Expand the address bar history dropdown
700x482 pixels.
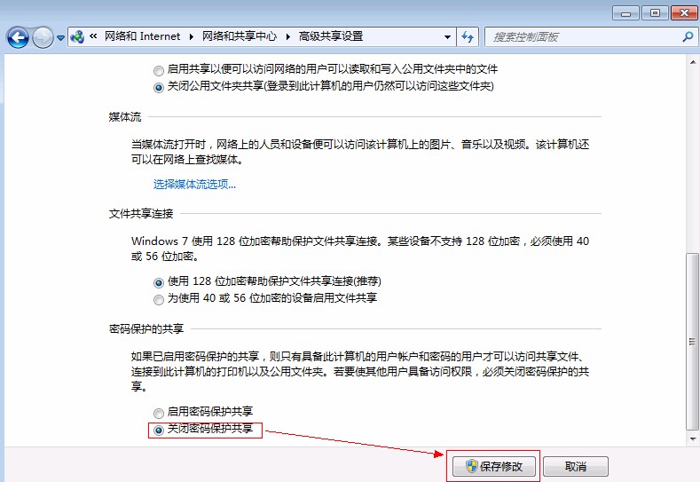[x=447, y=37]
